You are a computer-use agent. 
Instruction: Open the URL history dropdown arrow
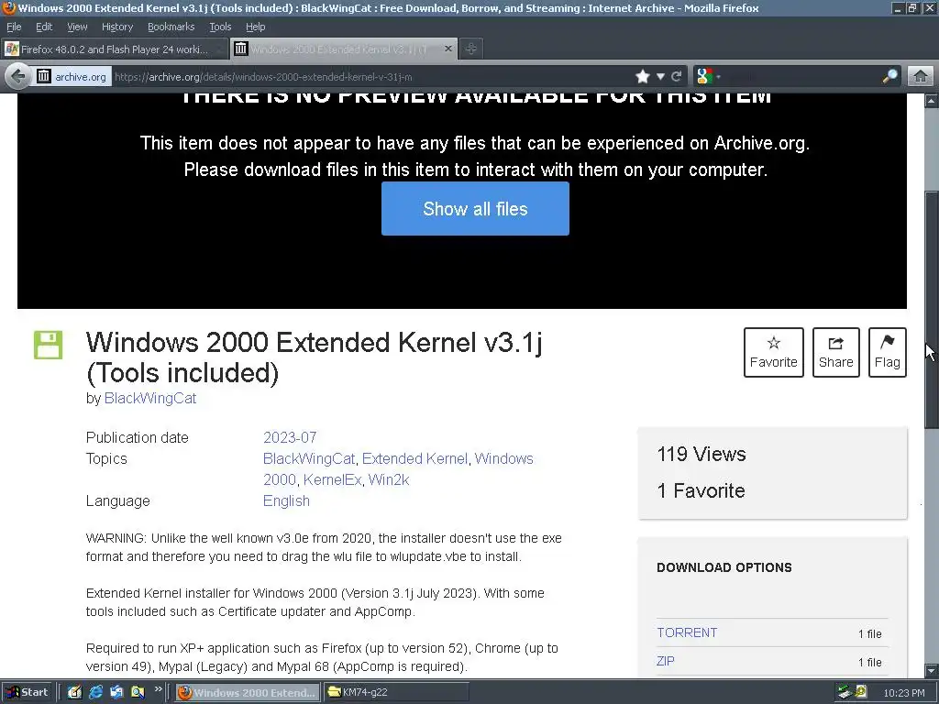coord(660,77)
